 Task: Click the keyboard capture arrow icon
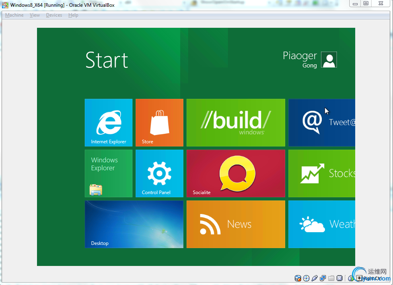tap(360, 278)
